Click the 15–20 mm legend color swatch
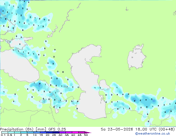 43,132
